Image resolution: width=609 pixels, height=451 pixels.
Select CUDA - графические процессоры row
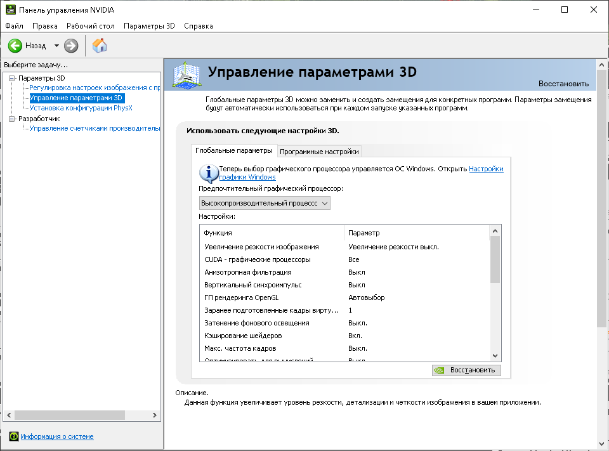tap(344, 259)
